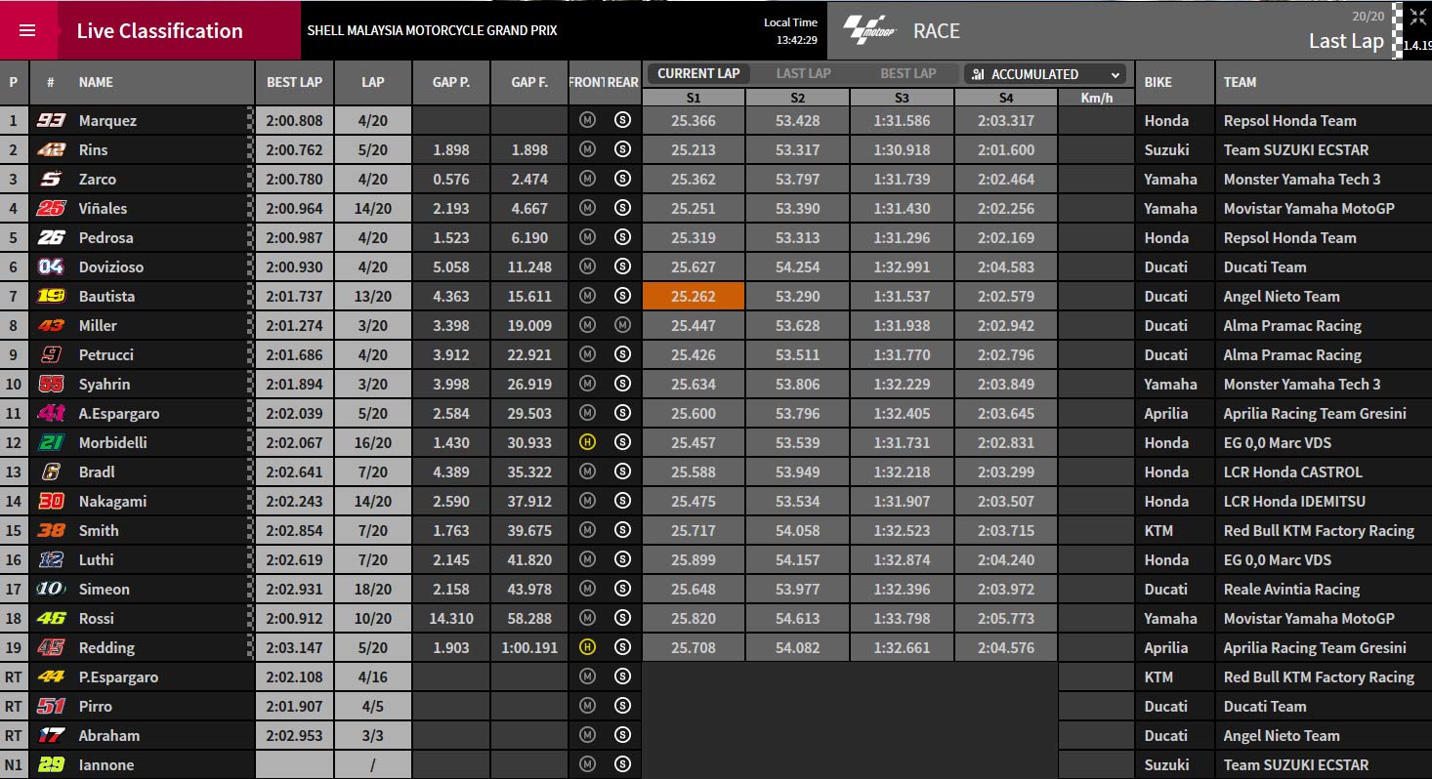Exit fullscreen with the collapse arrows icon
1432x779 pixels.
click(1416, 17)
